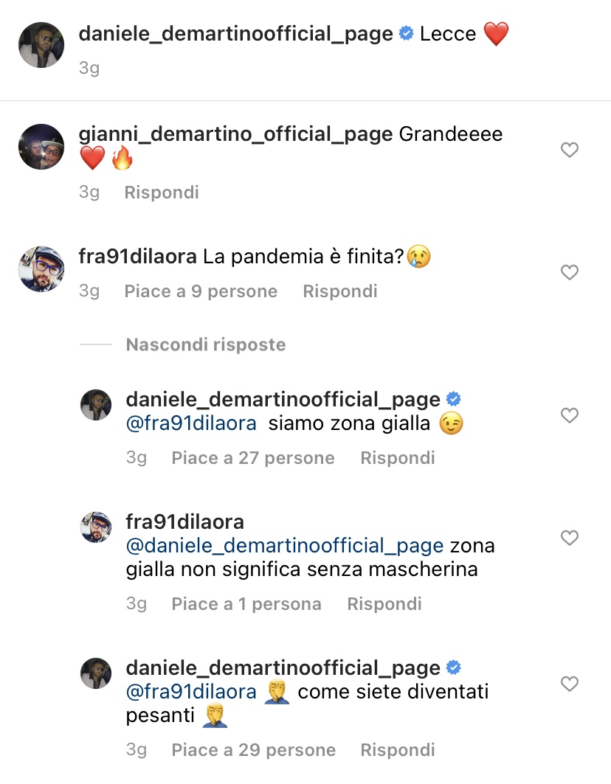View the 29 likes on the "pesanti" reply
This screenshot has width=611, height=784.
point(254,750)
